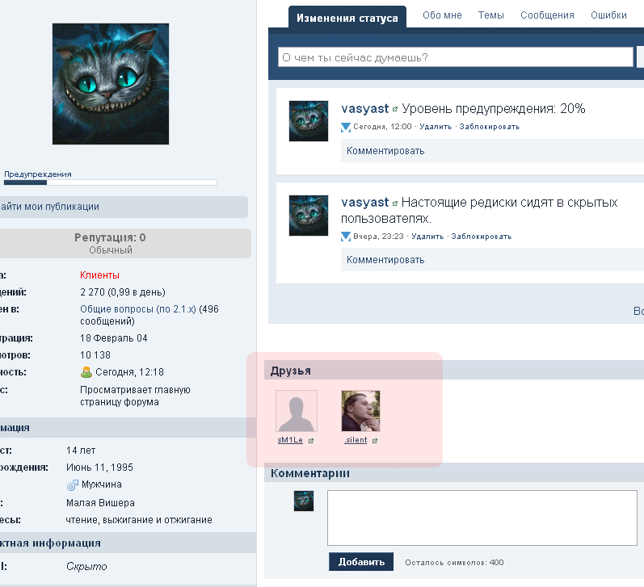Open Общие вопросы (по 2.1.x) forum link

pyautogui.click(x=138, y=309)
